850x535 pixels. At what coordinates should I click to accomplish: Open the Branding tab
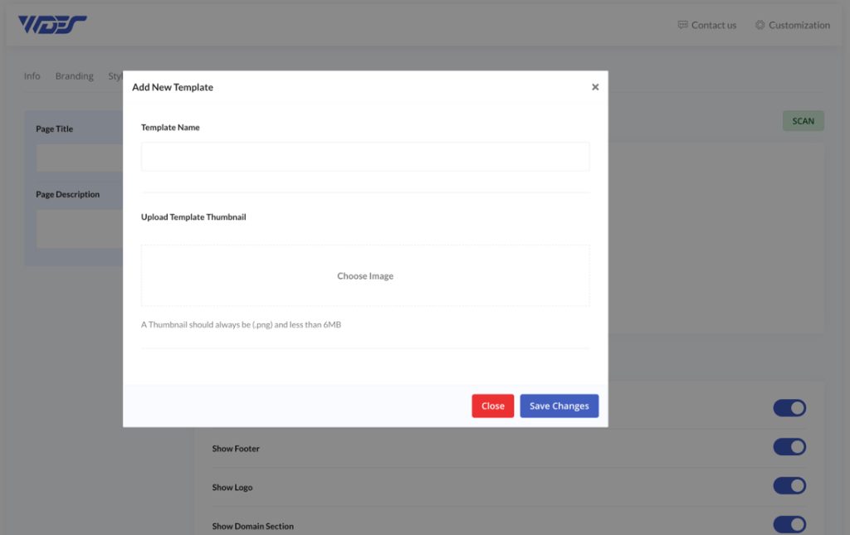(74, 75)
